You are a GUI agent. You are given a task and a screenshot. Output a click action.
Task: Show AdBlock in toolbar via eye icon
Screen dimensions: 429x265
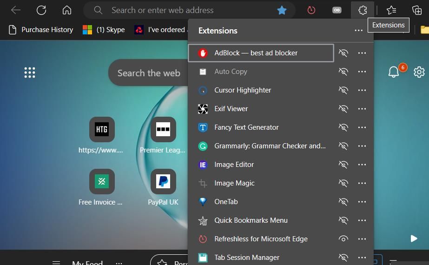[x=343, y=53]
